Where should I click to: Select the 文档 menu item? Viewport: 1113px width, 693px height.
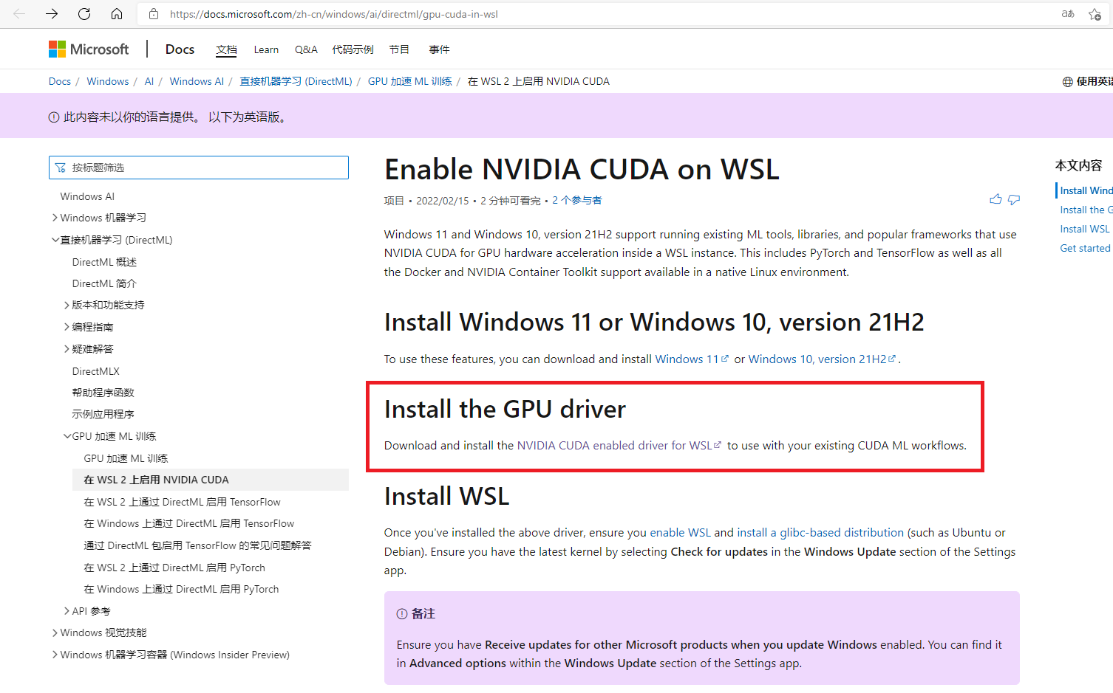(226, 49)
